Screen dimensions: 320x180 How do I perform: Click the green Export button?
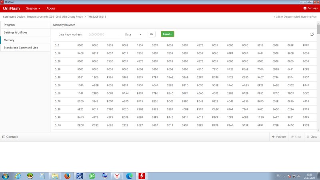click(x=167, y=34)
